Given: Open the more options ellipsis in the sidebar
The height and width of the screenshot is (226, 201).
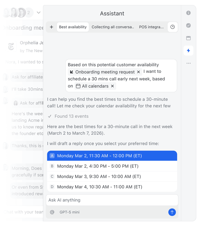Looking at the screenshot, I should (189, 63).
